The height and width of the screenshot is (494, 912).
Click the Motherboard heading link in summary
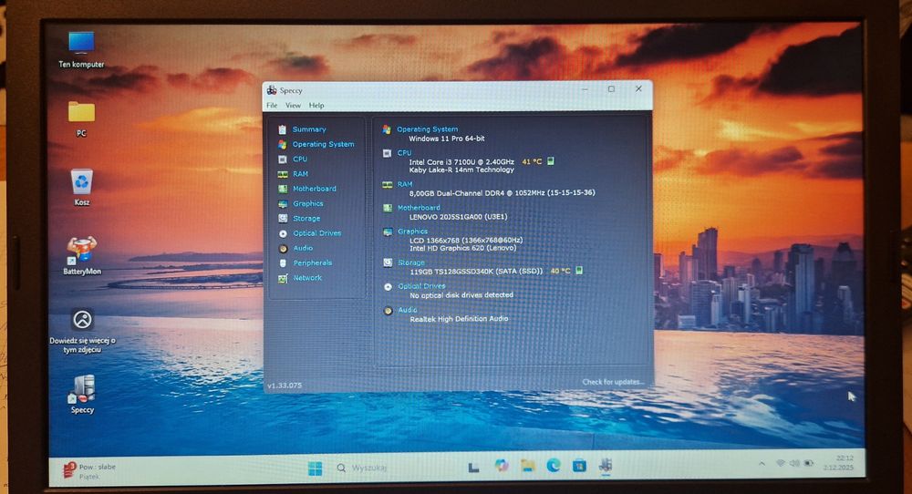pos(419,208)
